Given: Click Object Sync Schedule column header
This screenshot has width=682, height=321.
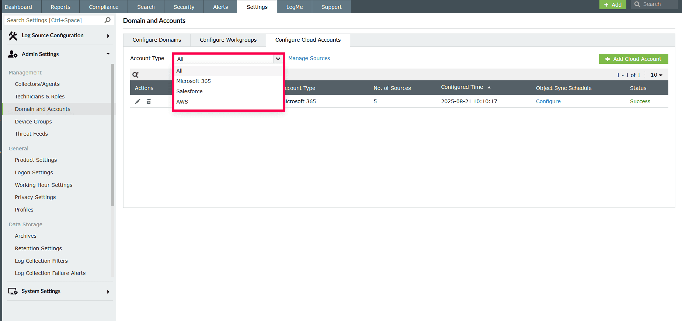Looking at the screenshot, I should pos(564,88).
